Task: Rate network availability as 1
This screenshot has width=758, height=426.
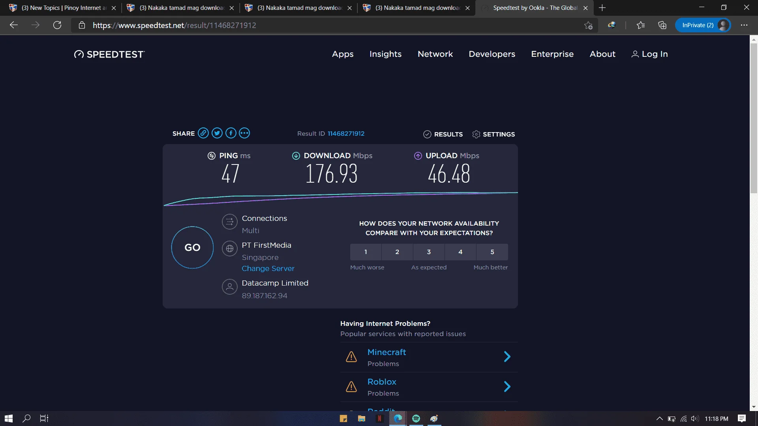Action: [x=366, y=252]
